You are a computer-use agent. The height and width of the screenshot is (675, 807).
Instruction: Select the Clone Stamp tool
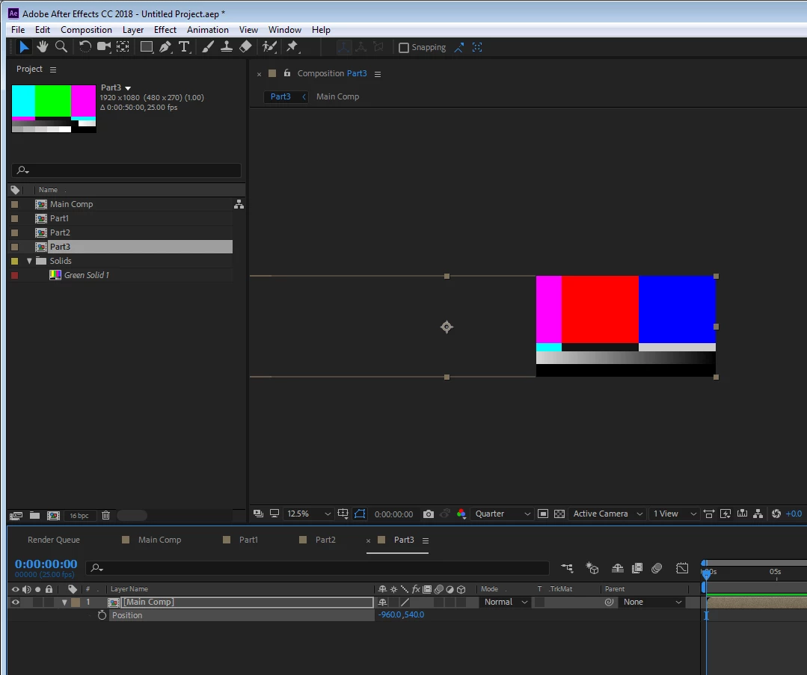(226, 47)
